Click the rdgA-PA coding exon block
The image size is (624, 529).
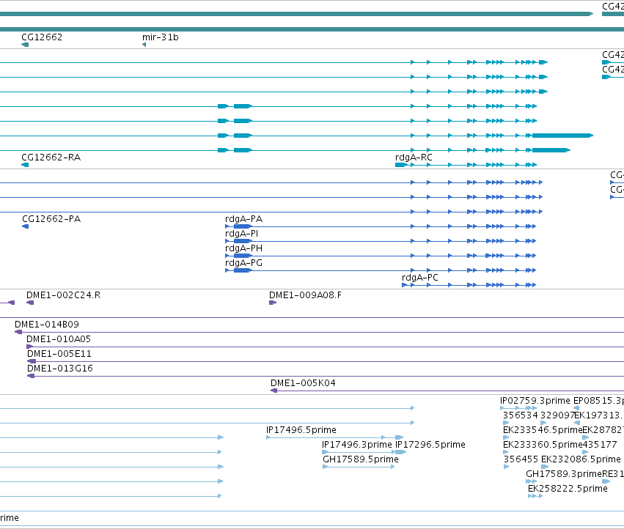click(x=243, y=226)
